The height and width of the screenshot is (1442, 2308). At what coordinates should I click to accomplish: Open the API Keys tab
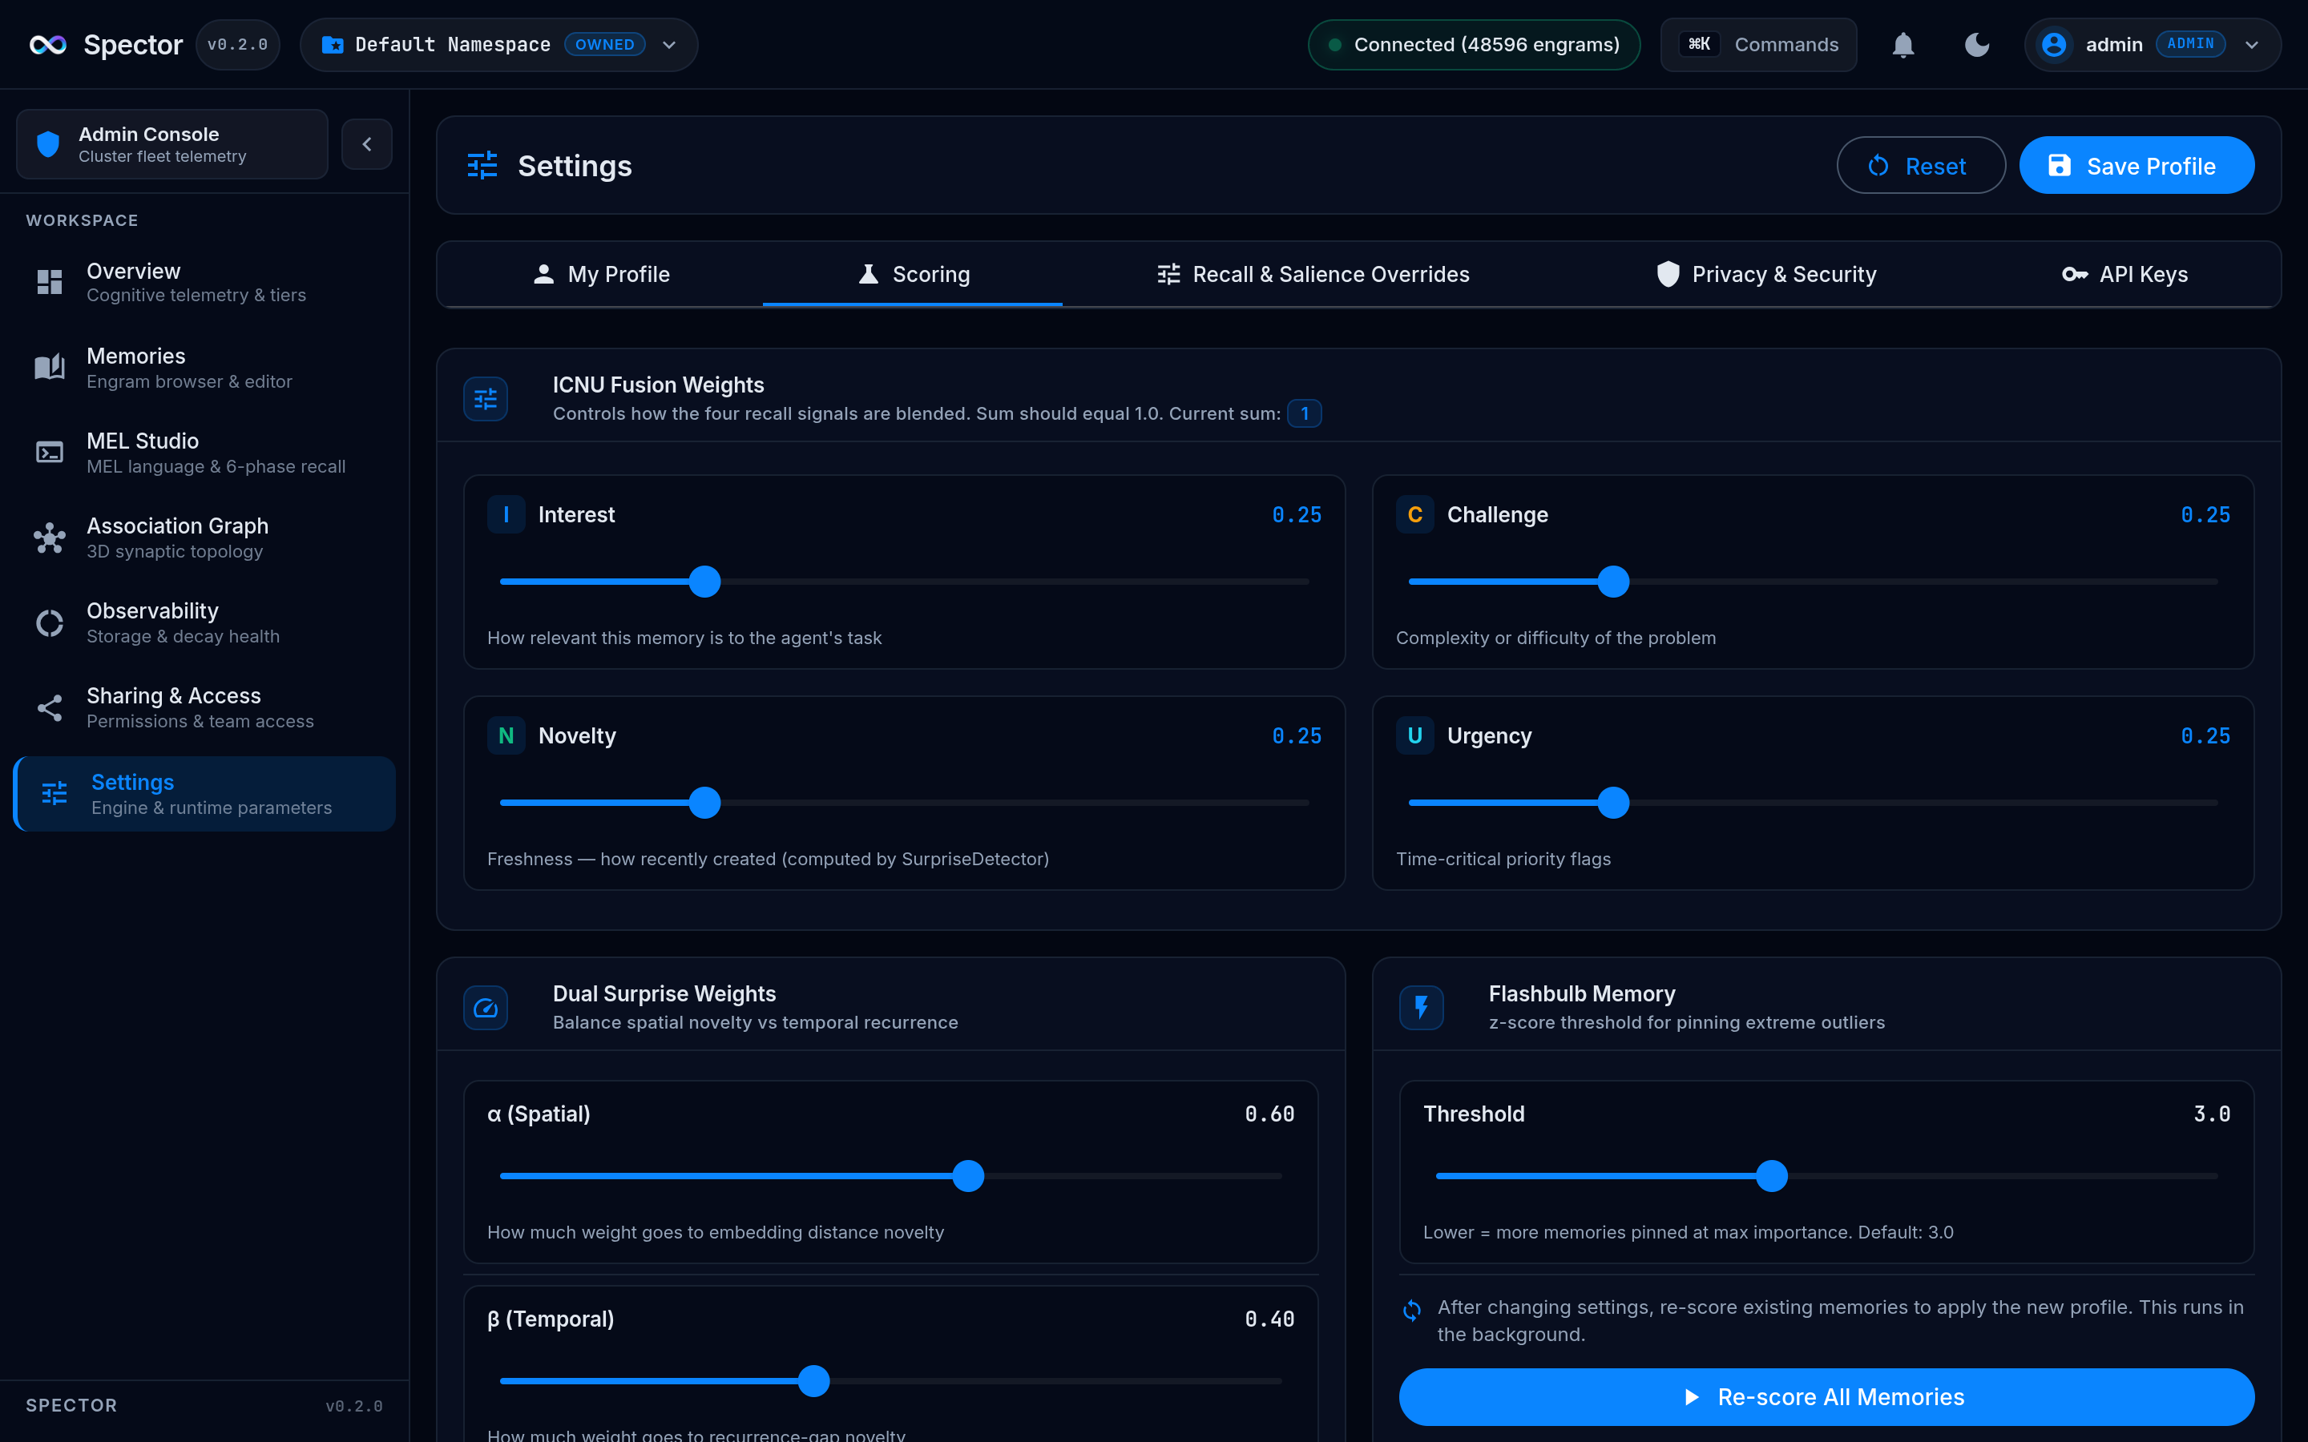click(x=2125, y=275)
